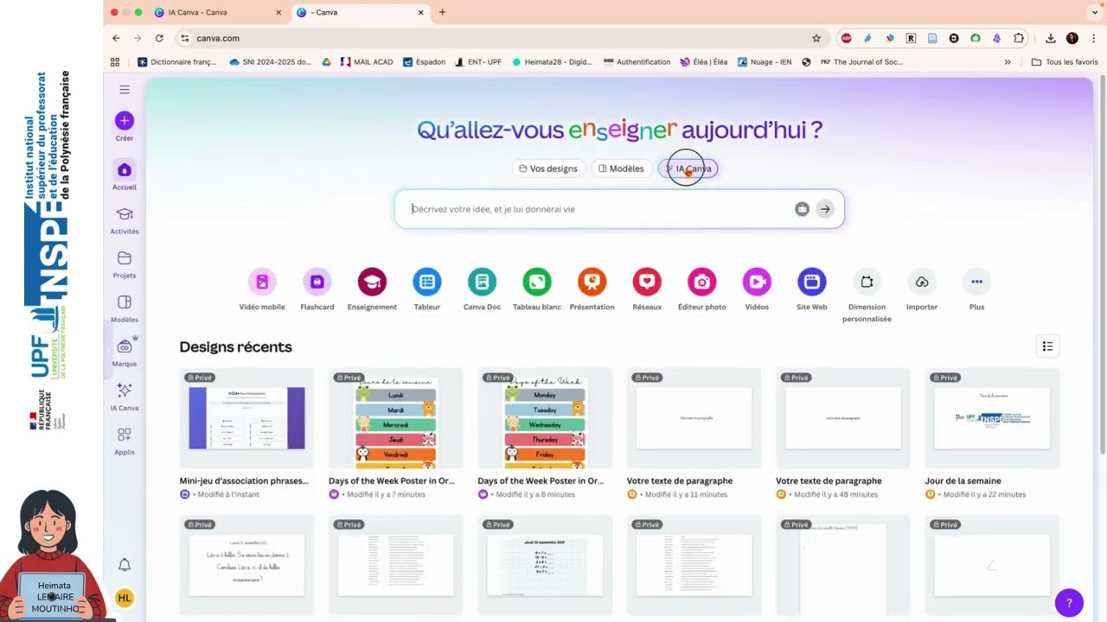Open IA Canva in the sidebar
The height and width of the screenshot is (622, 1107).
(x=125, y=397)
